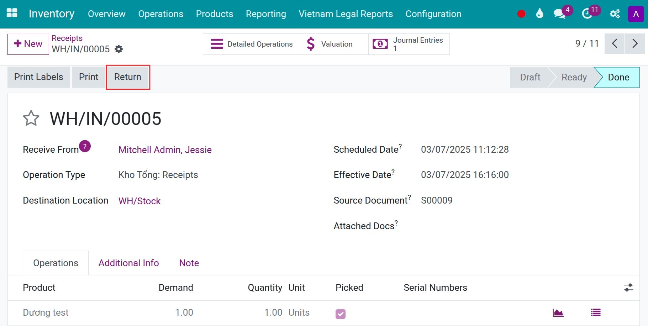Click the Ready status stage
Screen dimensions: 648x326
click(574, 77)
